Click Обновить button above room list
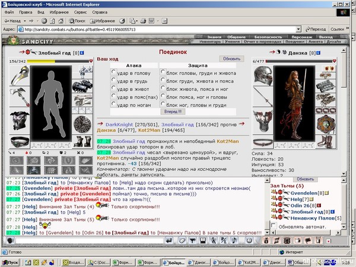Screen dimensions: 356x267 [x=305, y=179]
